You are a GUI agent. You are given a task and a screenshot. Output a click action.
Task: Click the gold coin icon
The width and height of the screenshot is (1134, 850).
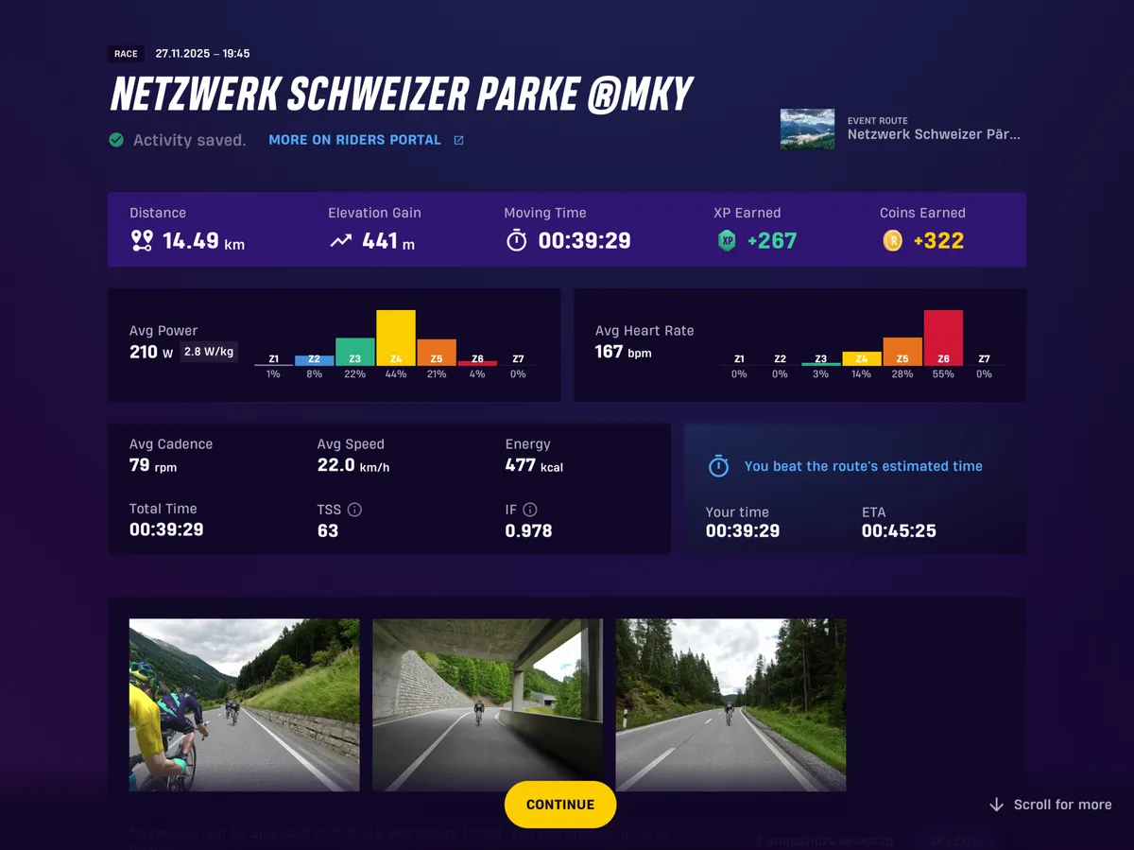(x=892, y=240)
